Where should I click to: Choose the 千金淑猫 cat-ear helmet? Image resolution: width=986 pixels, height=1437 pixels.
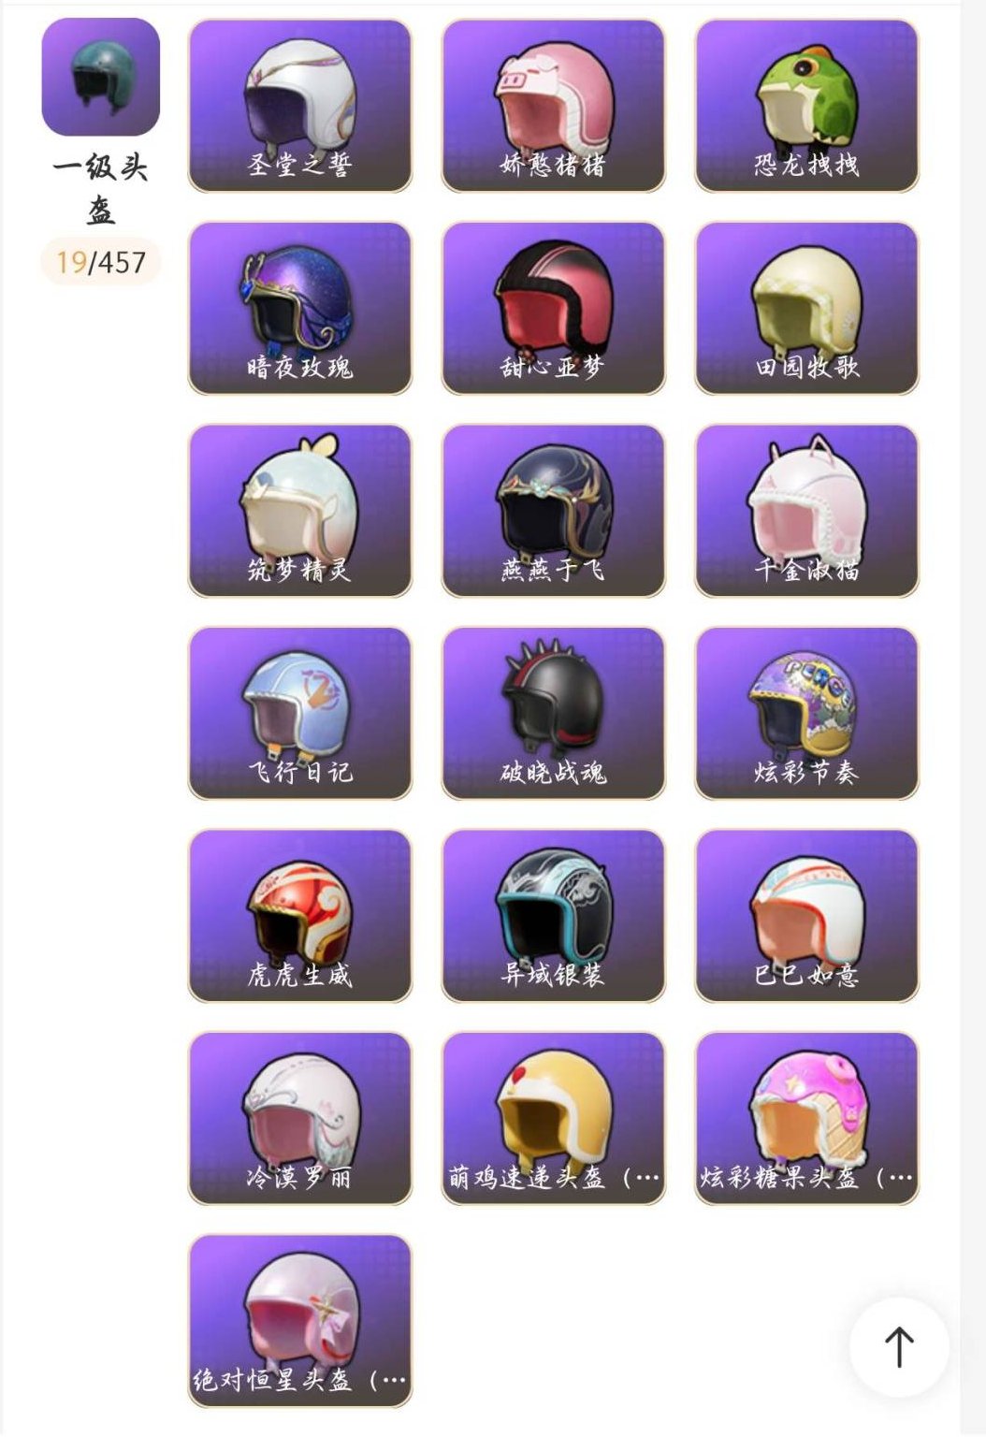point(807,511)
